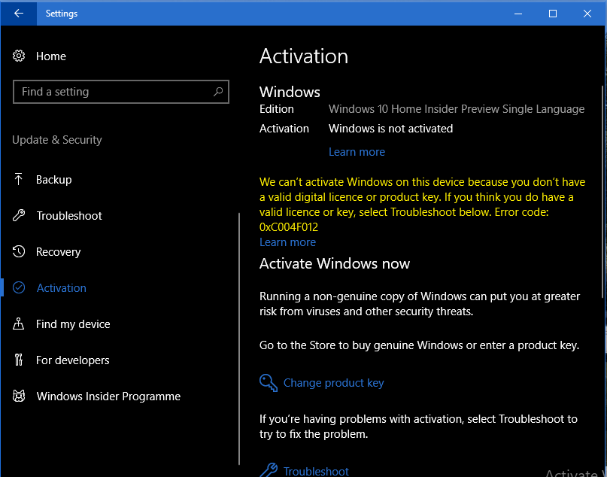The height and width of the screenshot is (477, 607).
Task: Click the Windows section heading
Action: [x=290, y=92]
